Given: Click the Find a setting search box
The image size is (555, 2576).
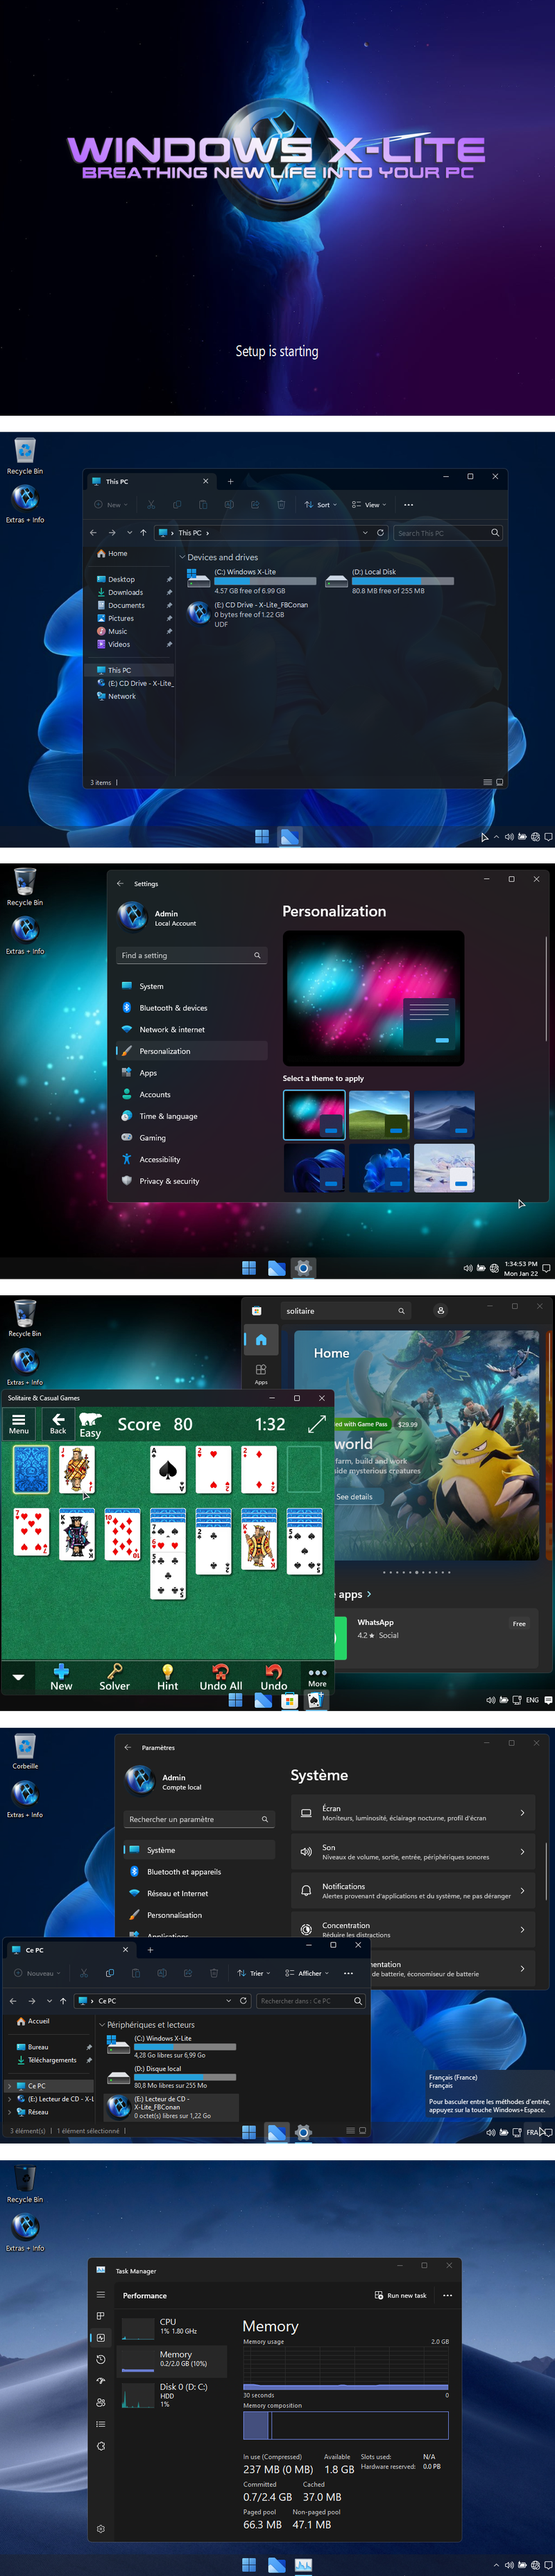Looking at the screenshot, I should [x=191, y=955].
